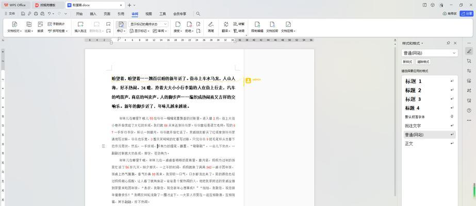Screen dimensions: 476x206
Task: Open the more options ellipsis in sidebar
Action: [469, 121]
